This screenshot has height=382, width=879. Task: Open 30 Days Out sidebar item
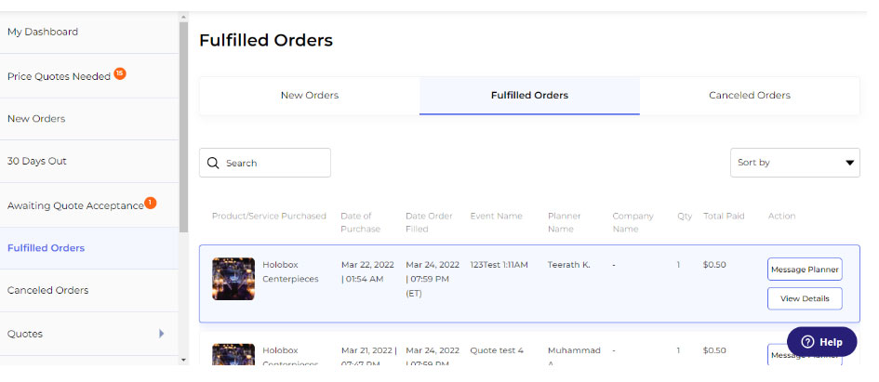(37, 161)
